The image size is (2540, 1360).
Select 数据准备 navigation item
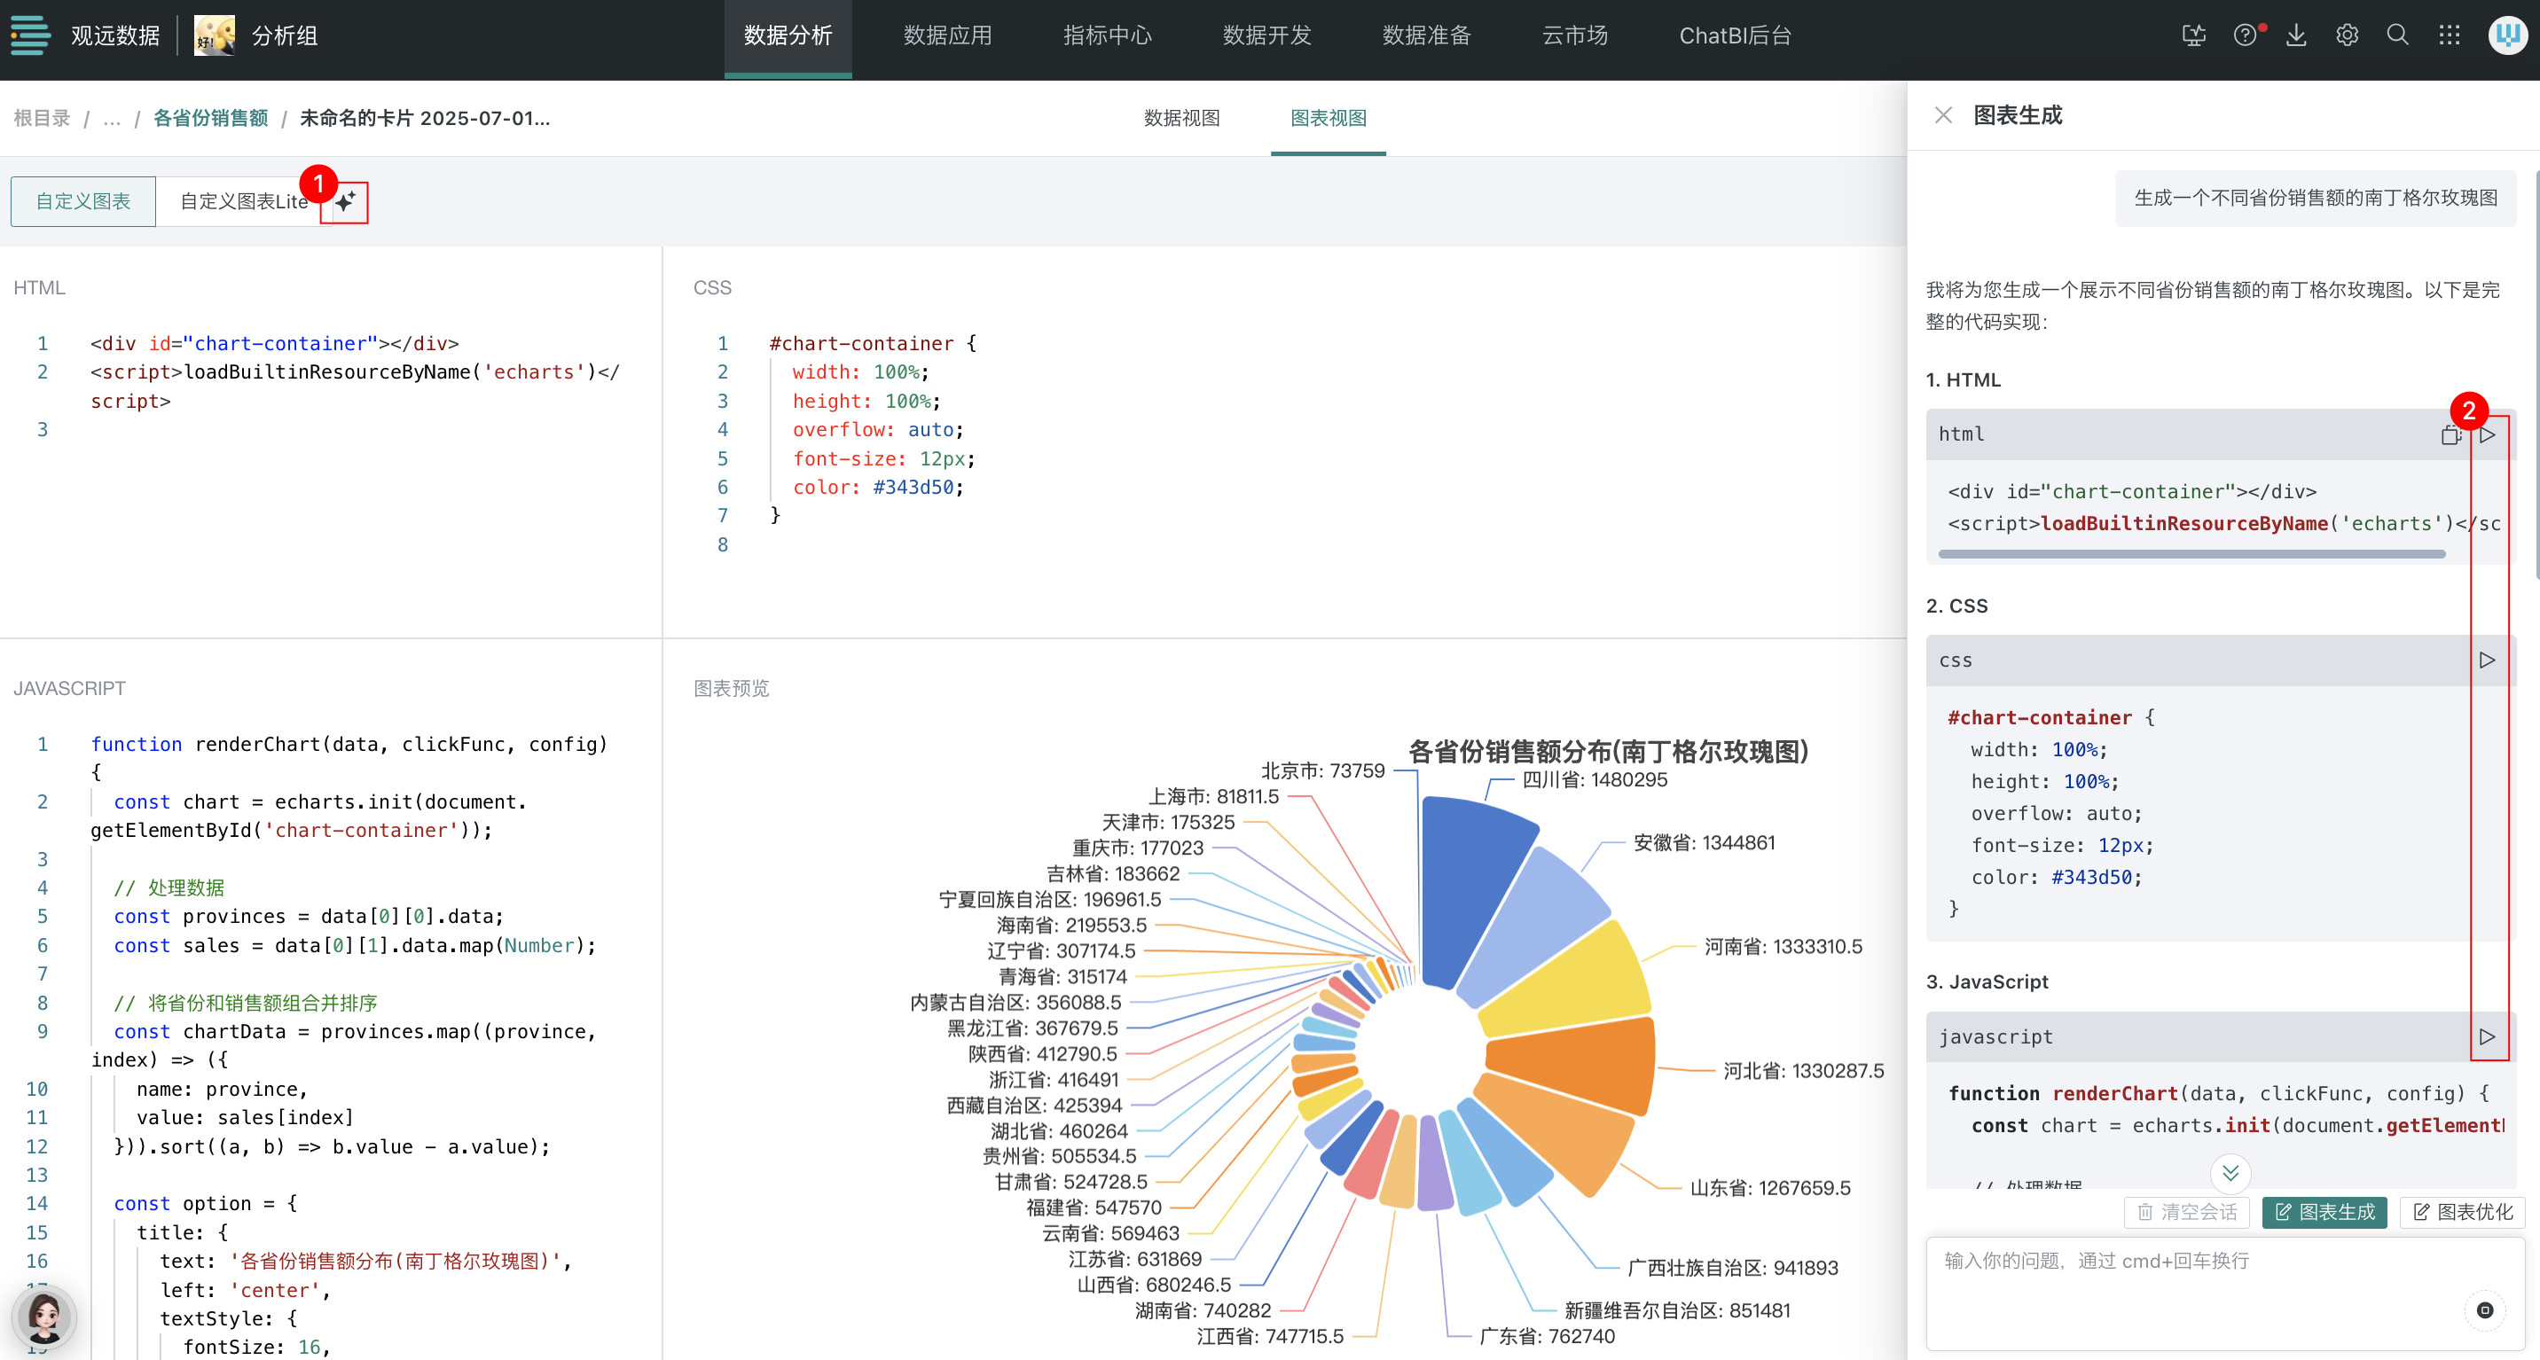[1427, 35]
